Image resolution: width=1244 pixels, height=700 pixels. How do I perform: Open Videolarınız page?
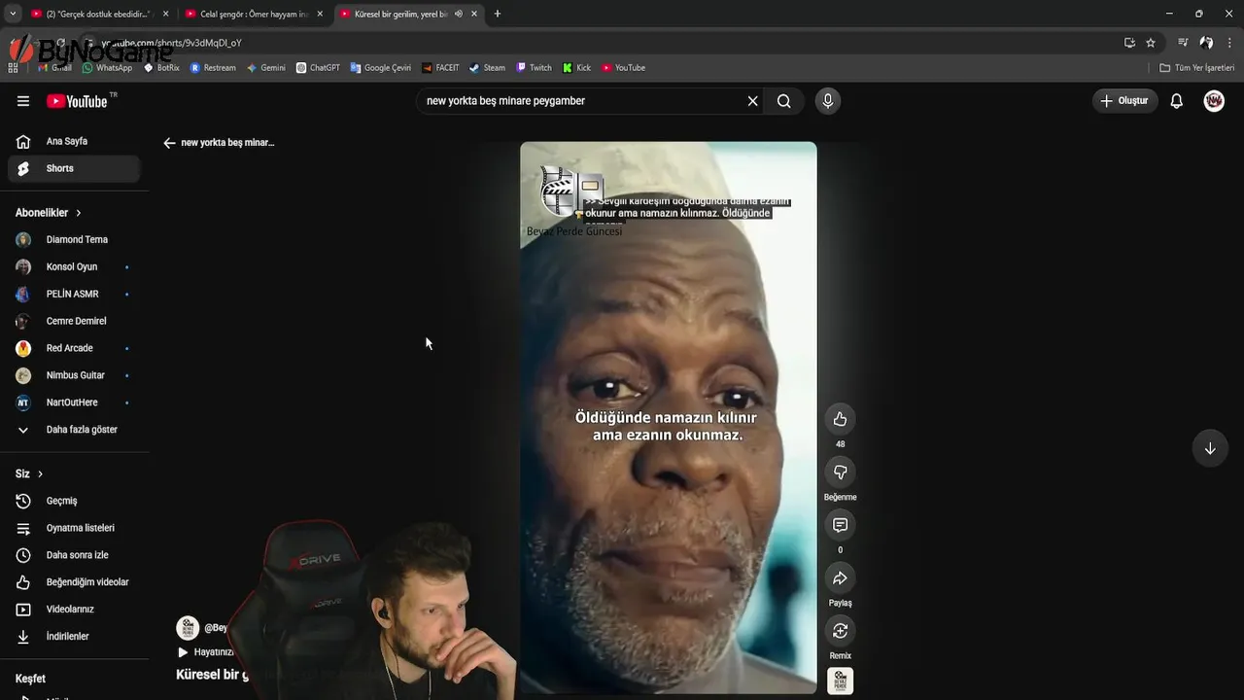tap(74, 610)
